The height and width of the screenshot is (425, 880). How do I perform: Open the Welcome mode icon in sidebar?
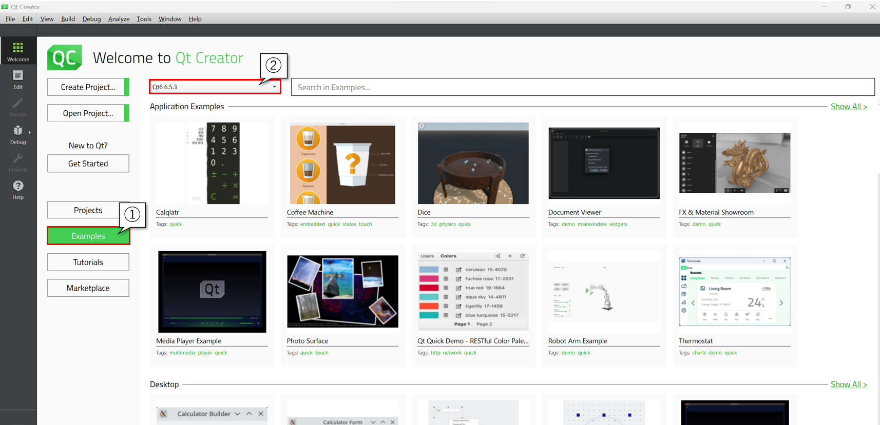[18, 51]
